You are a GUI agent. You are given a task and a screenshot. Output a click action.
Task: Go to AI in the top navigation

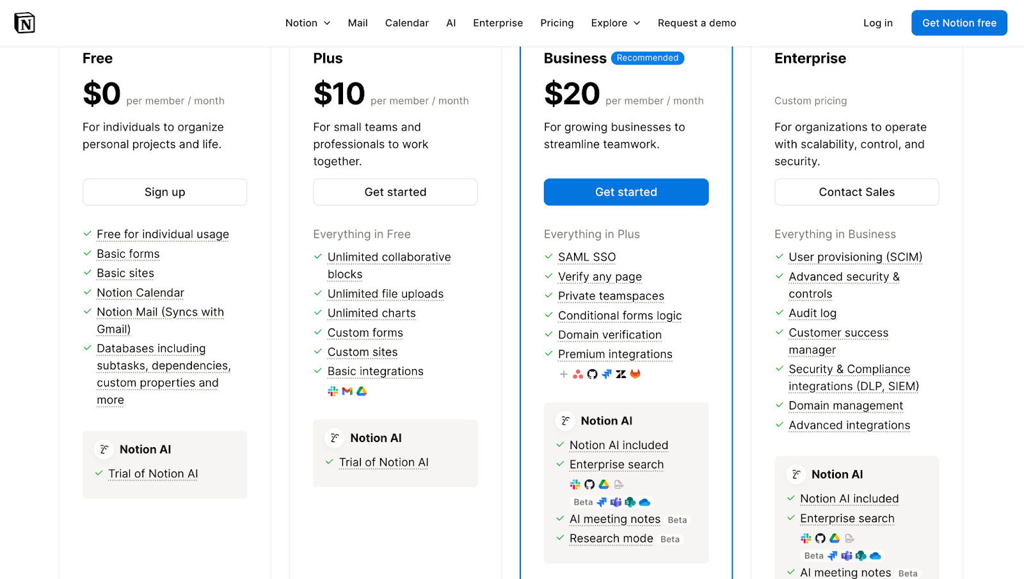click(x=451, y=23)
